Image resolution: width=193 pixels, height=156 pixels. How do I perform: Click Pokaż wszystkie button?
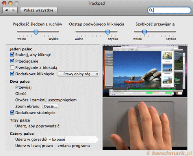(39, 10)
